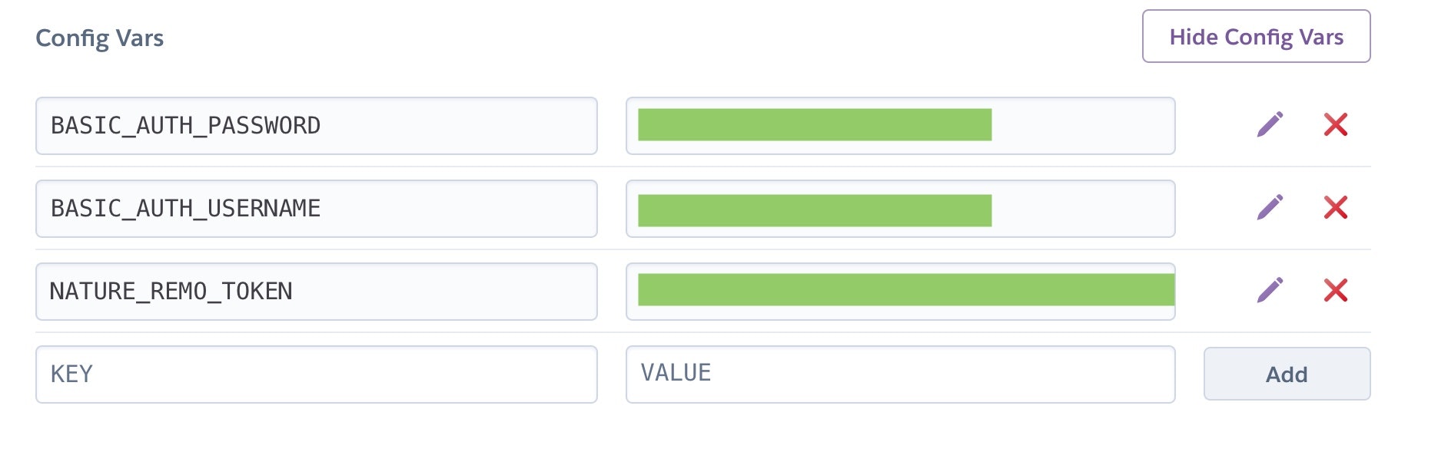
Task: Focus the empty KEY input field
Action: pos(317,374)
